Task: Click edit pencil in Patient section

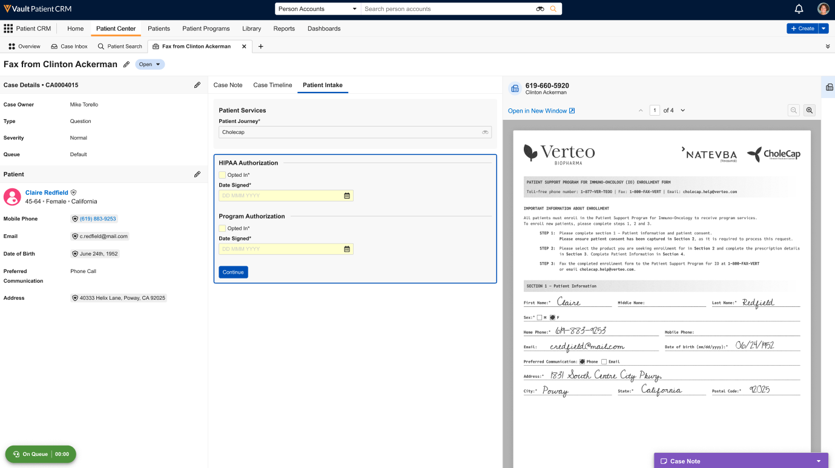Action: coord(197,174)
